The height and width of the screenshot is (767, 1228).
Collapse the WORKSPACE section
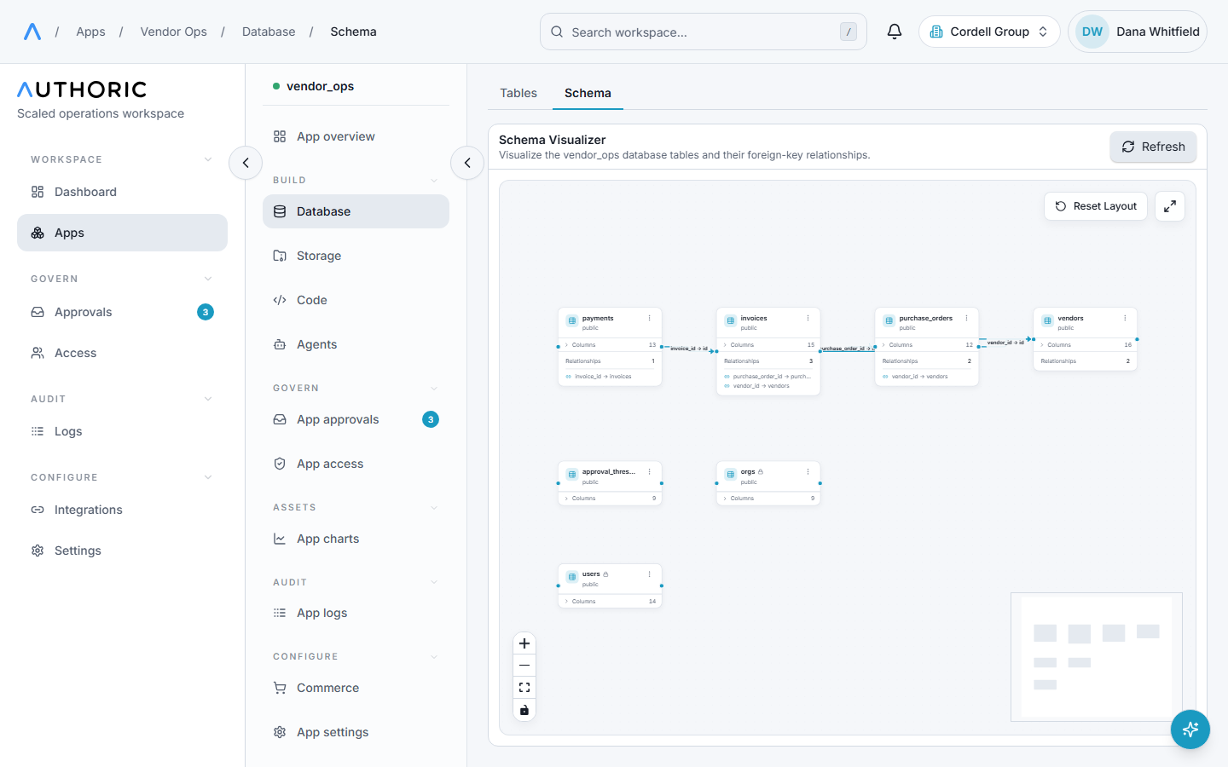122,159
